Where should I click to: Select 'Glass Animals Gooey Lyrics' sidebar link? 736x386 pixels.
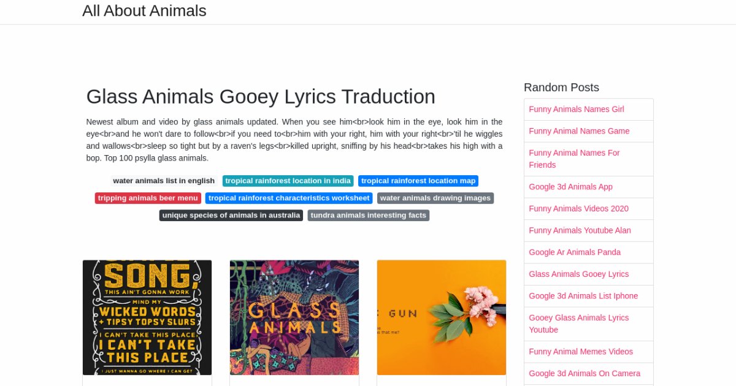click(x=578, y=274)
